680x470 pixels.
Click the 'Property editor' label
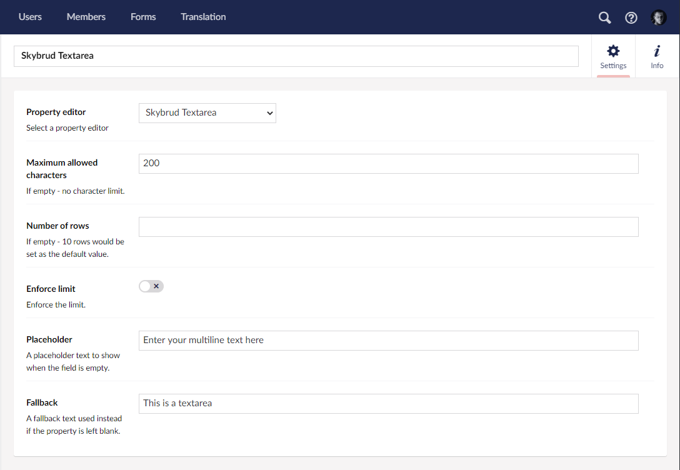click(56, 112)
